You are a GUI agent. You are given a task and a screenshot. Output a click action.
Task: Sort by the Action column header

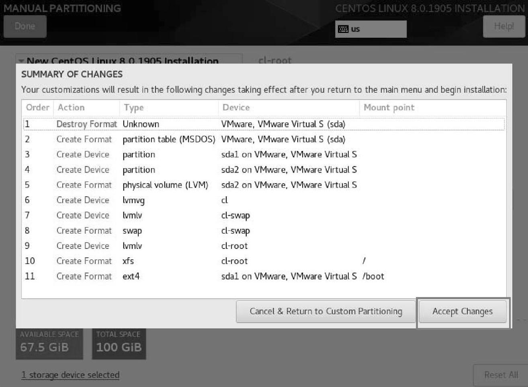pos(87,108)
